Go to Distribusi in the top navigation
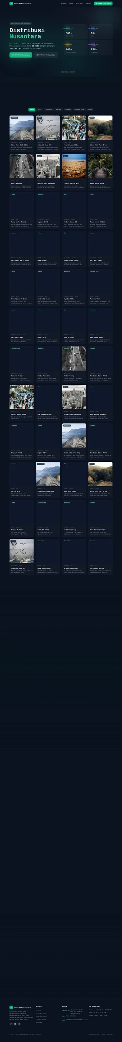The width and height of the screenshot is (122, 1042). click(x=80, y=3)
